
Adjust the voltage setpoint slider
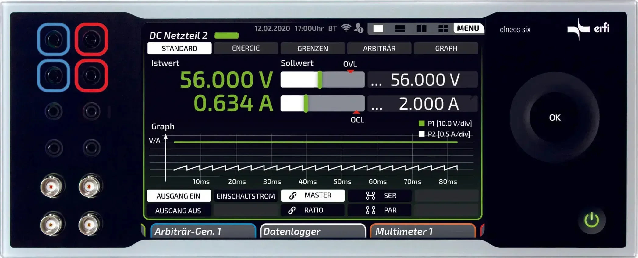[x=322, y=80]
